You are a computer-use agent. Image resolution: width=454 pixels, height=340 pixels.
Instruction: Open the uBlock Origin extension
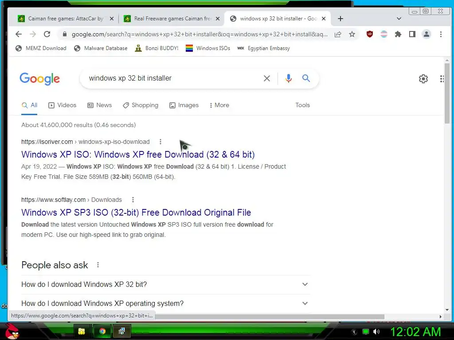pyautogui.click(x=370, y=34)
